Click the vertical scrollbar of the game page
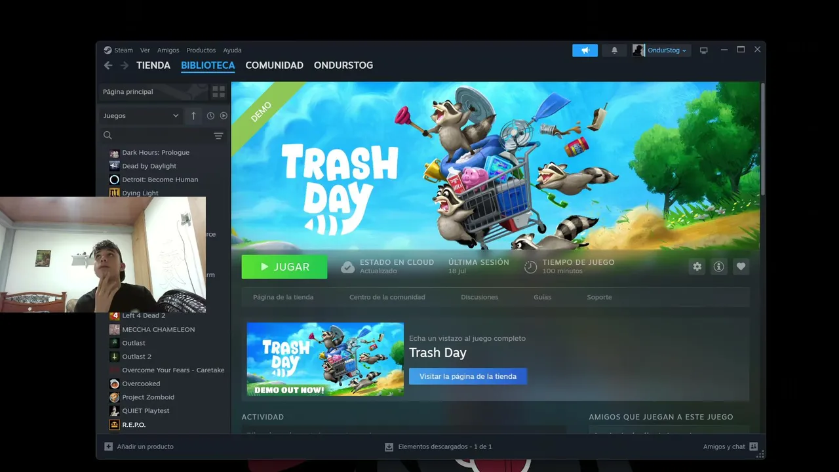The height and width of the screenshot is (472, 839). point(762,138)
